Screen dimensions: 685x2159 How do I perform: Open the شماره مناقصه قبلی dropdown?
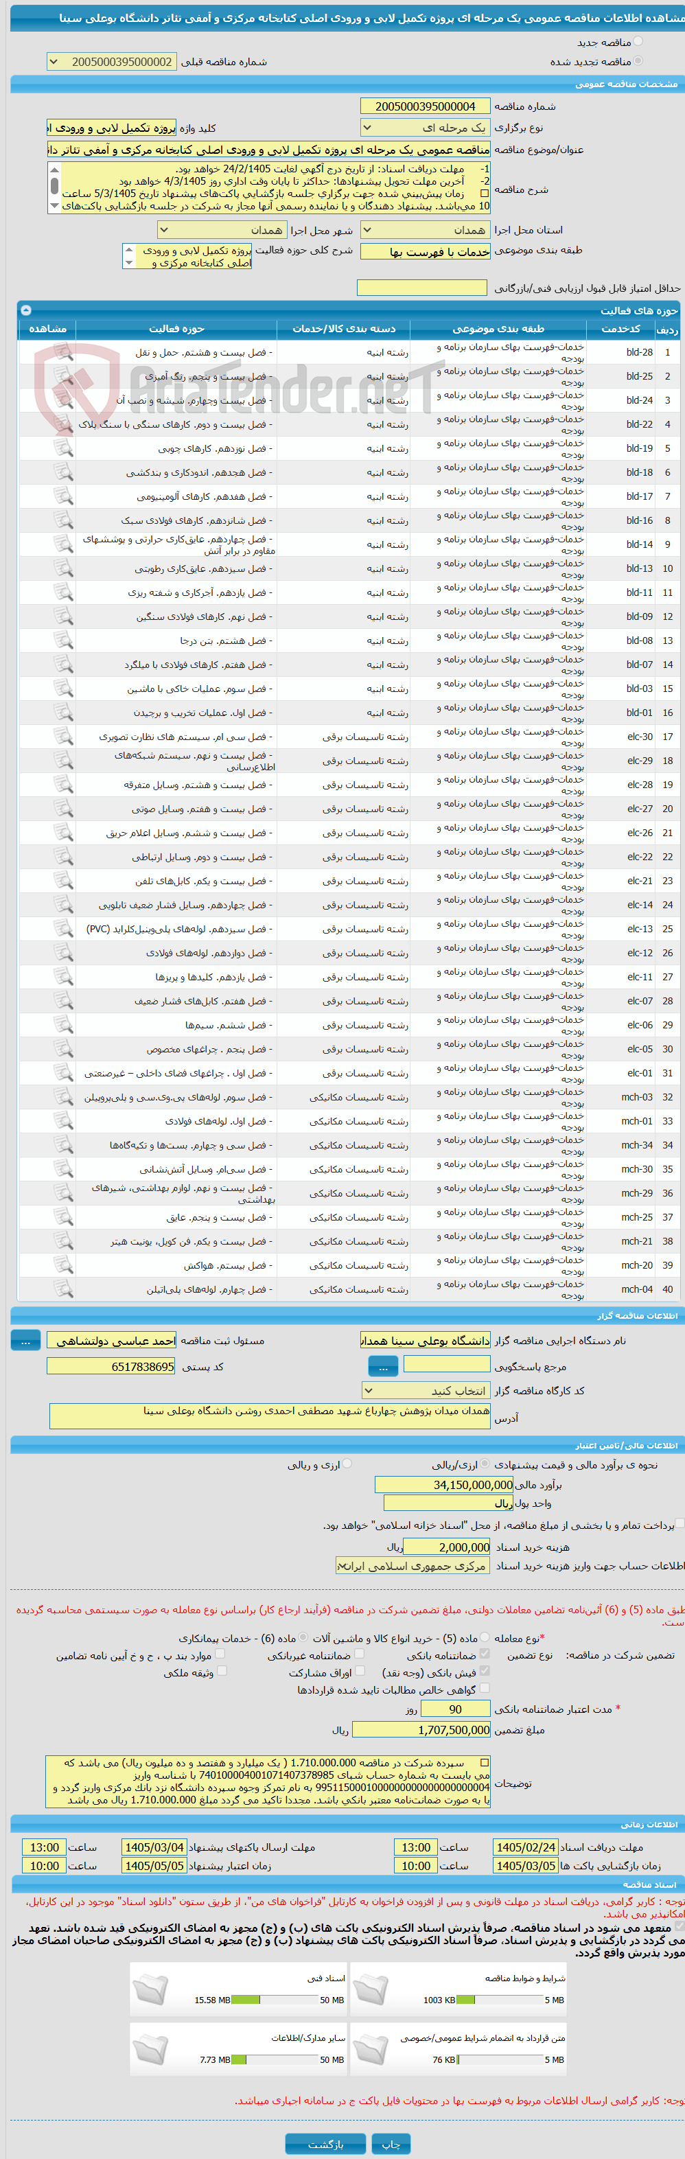pyautogui.click(x=111, y=61)
